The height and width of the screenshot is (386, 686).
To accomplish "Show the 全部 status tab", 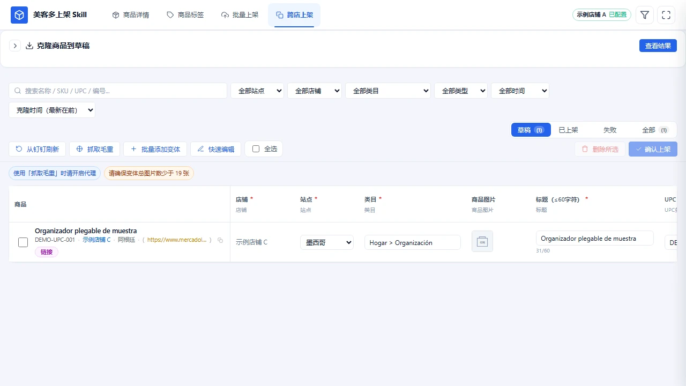I will tap(655, 130).
